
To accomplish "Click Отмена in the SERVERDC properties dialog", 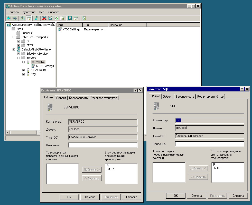I will tap(90, 197).
